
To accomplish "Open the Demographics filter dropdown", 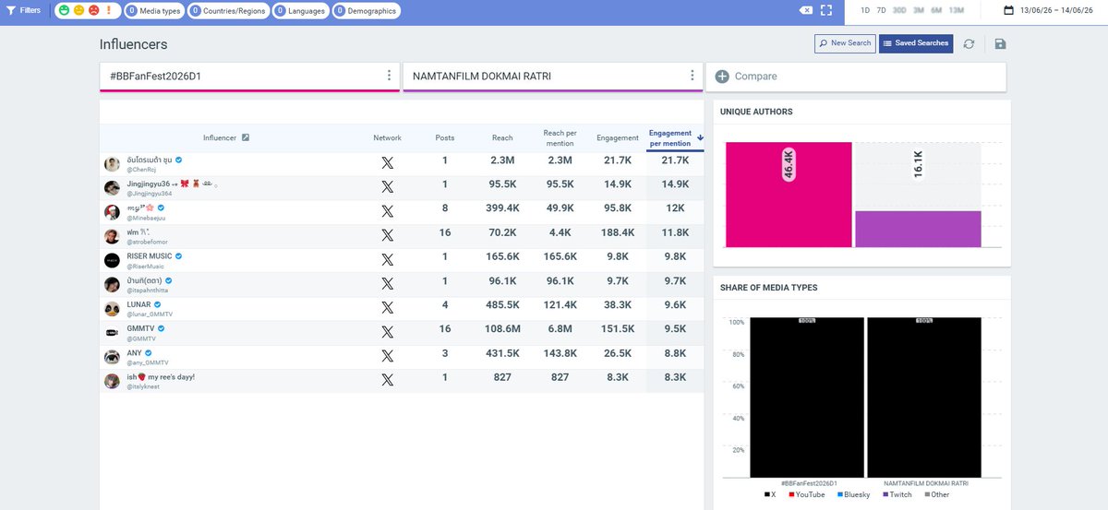I will point(366,11).
